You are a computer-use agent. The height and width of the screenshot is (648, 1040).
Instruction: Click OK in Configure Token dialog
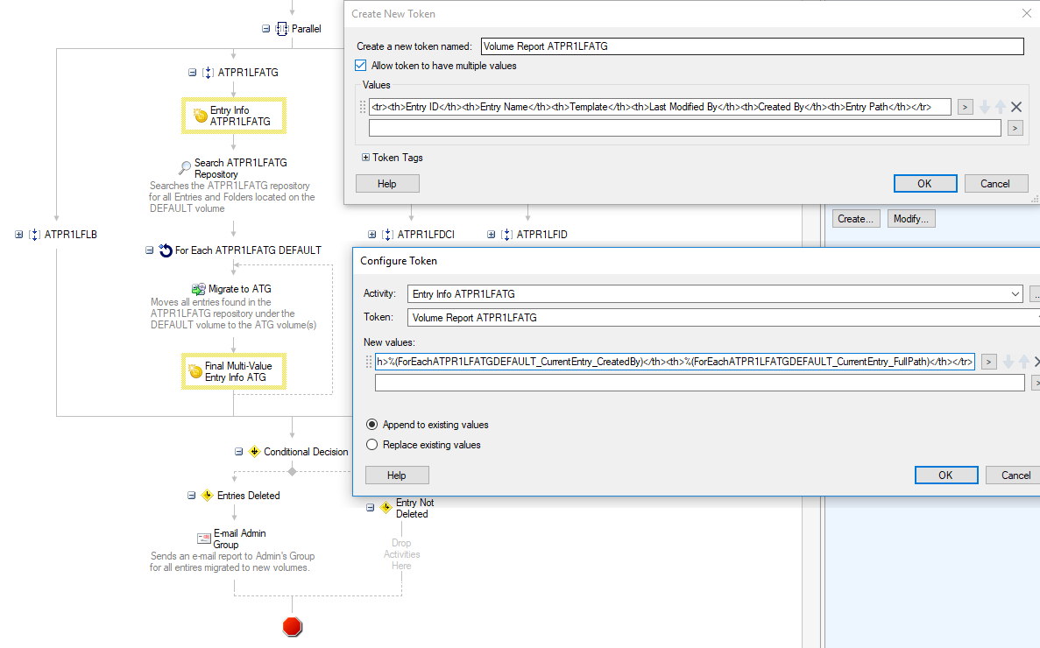click(946, 475)
